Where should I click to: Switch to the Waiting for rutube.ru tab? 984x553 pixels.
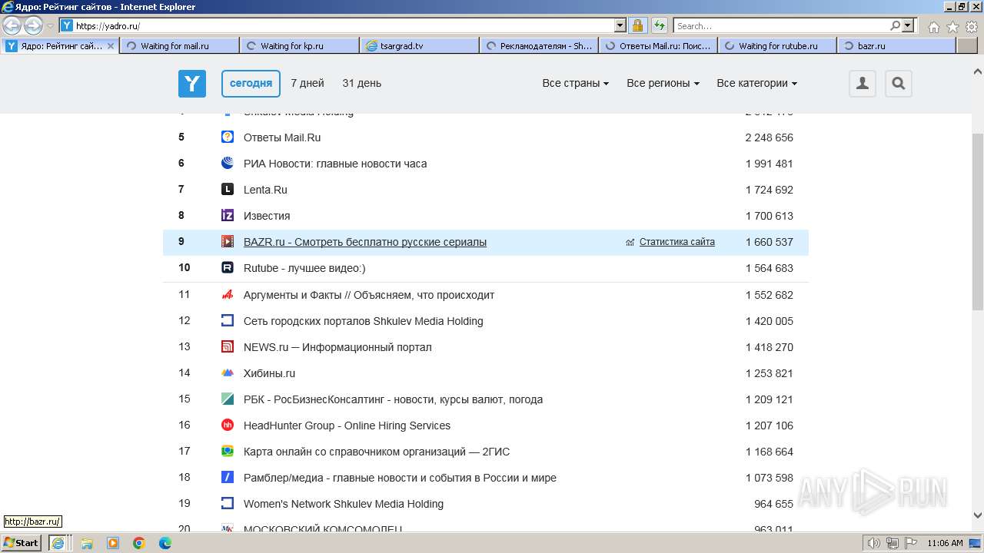pyautogui.click(x=777, y=46)
